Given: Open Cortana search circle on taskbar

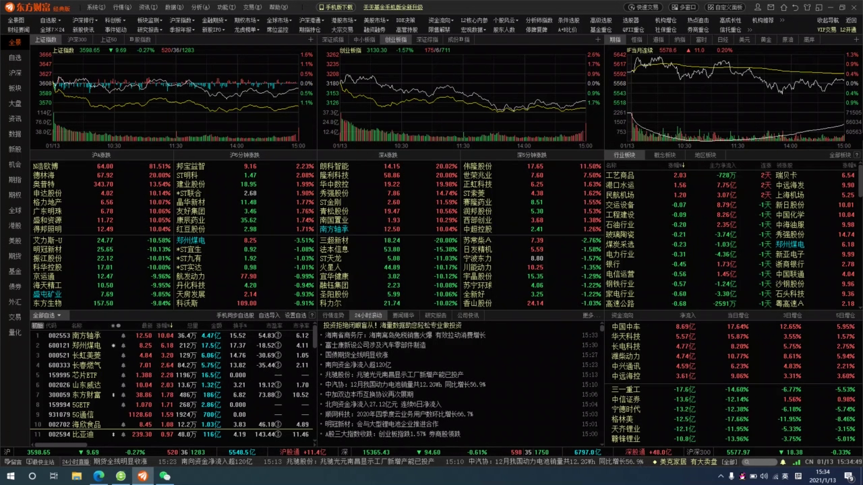Looking at the screenshot, I should [33, 476].
